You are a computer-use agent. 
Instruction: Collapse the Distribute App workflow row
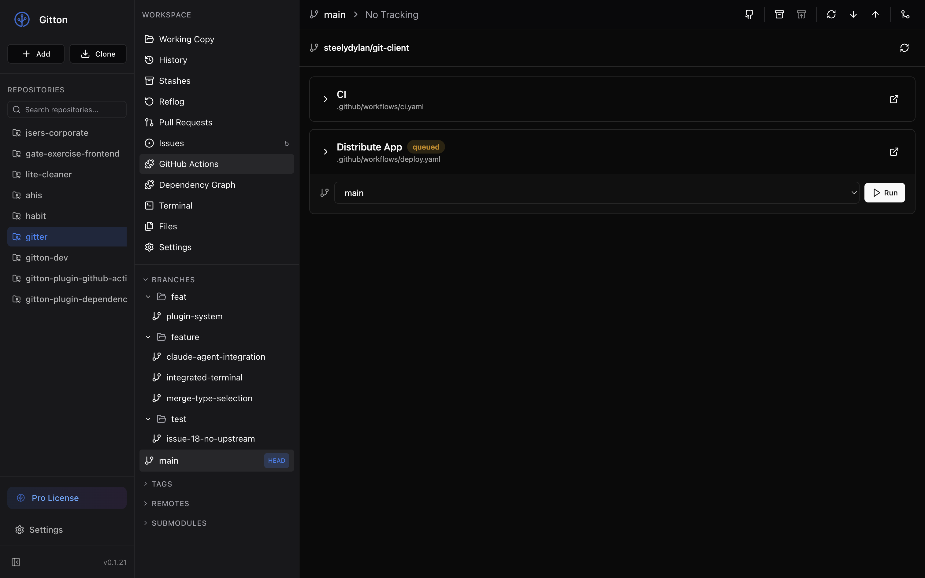tap(325, 152)
